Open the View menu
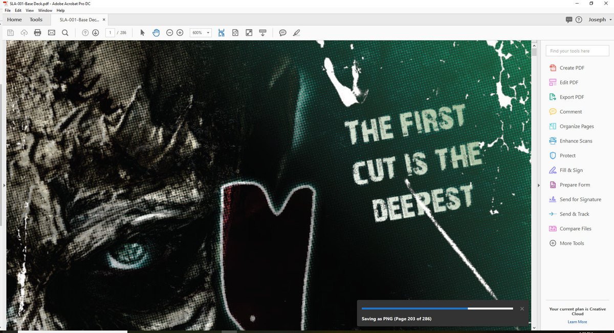This screenshot has width=614, height=333. tap(30, 10)
